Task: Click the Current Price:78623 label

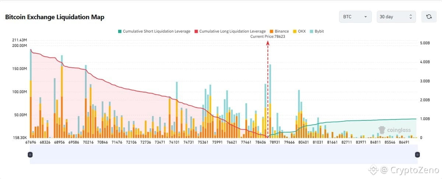Action: [268, 36]
